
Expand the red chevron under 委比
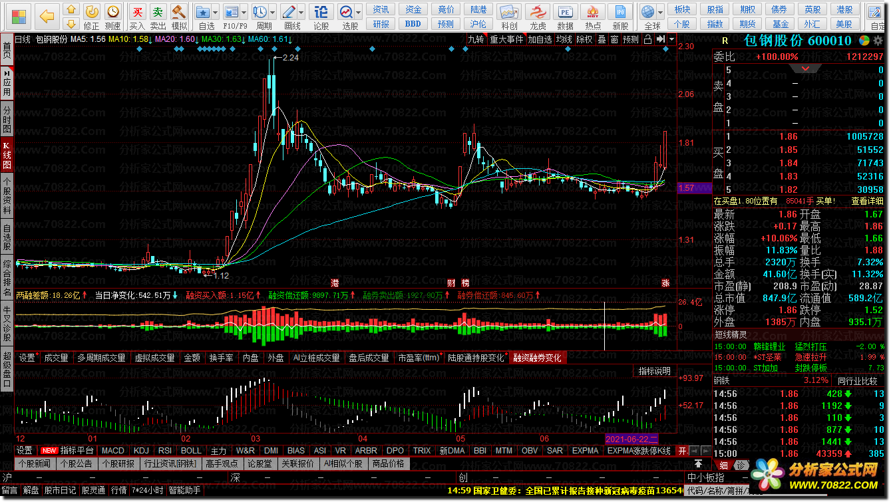(806, 68)
